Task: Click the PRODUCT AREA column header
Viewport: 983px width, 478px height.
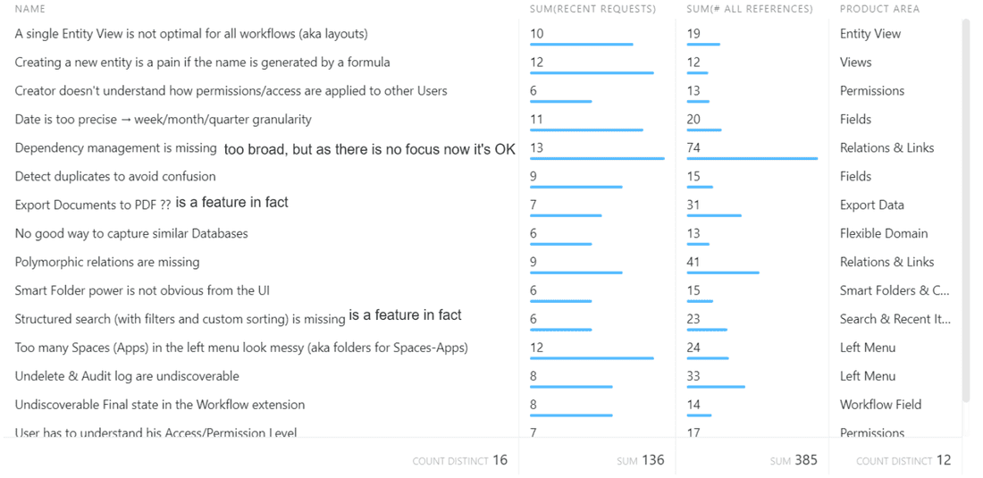Action: click(x=879, y=9)
